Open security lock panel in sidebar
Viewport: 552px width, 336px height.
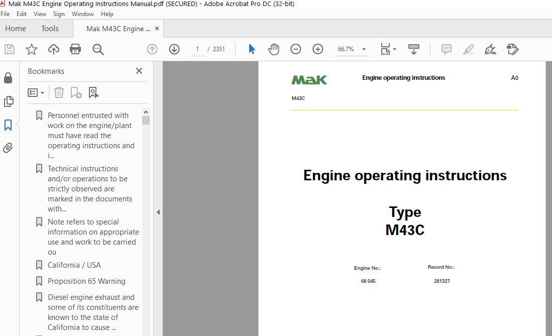8,78
